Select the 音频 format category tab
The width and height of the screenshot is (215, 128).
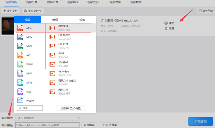click(55, 20)
